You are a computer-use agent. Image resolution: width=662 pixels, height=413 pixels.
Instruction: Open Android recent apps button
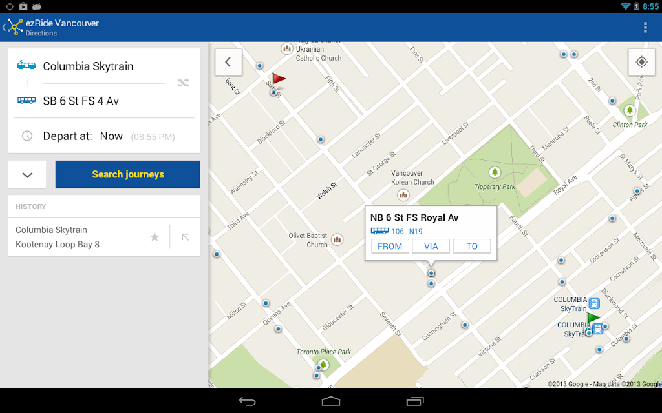point(415,401)
